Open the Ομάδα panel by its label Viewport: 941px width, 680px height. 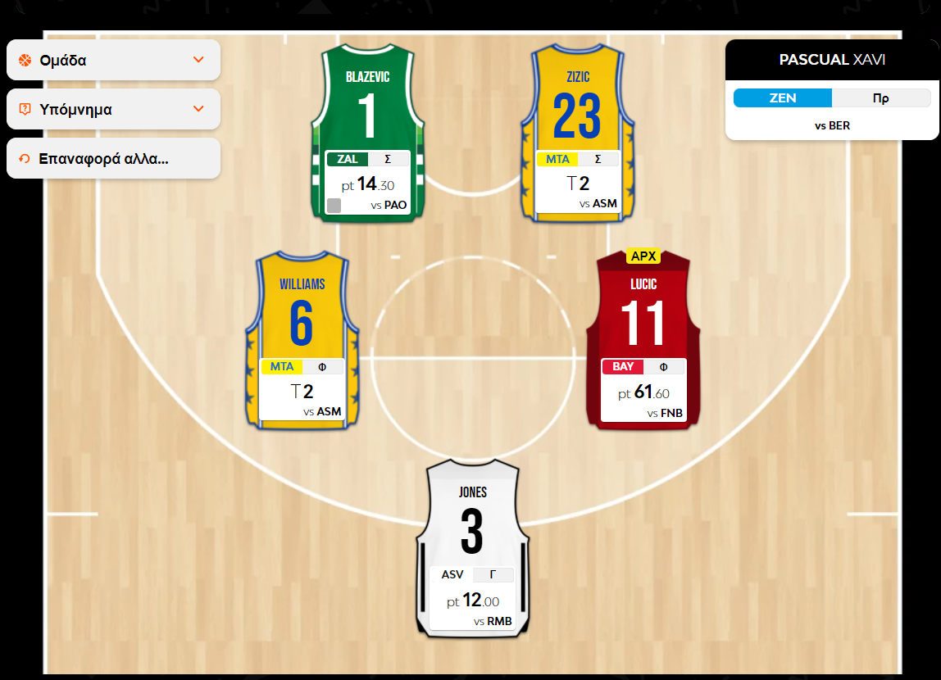click(x=63, y=60)
